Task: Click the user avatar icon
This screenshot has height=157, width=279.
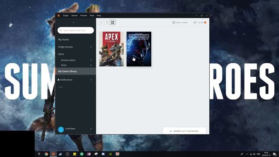Action: point(61,130)
